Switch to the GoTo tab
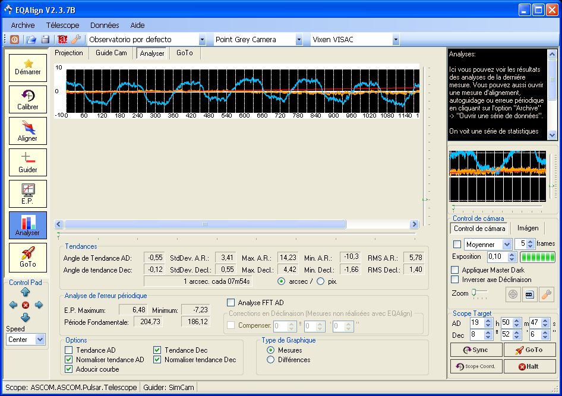 pyautogui.click(x=185, y=53)
